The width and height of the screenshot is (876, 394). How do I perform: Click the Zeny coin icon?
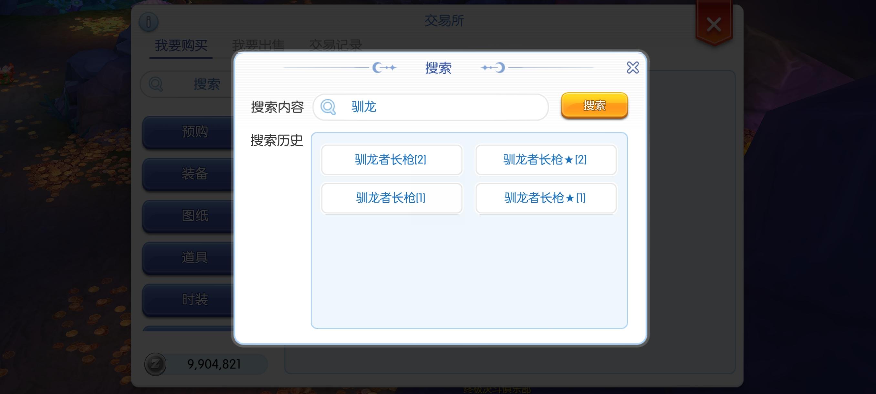click(155, 364)
